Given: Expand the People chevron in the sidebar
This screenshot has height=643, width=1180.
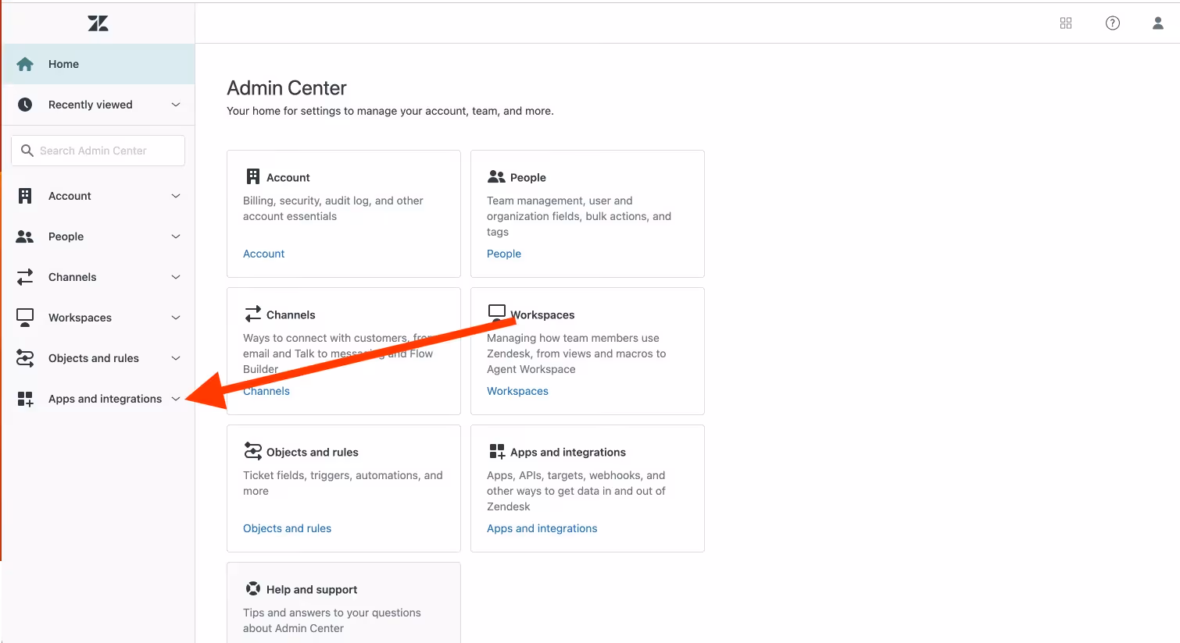Looking at the screenshot, I should 176,236.
